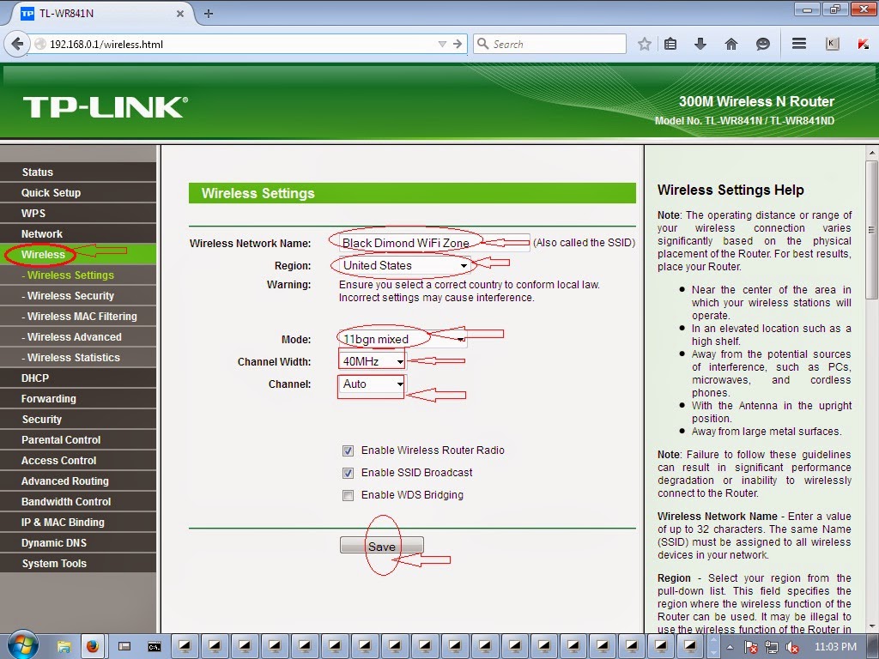The width and height of the screenshot is (879, 659).
Task: Toggle Enable WDS Bridging checkbox
Action: (349, 495)
